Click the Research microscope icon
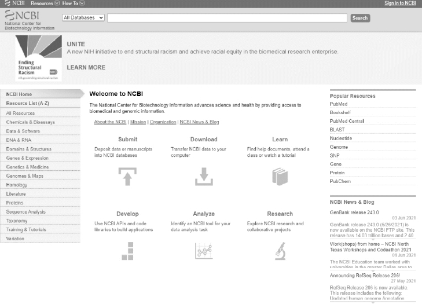This screenshot has height=304, width=422. [x=280, y=251]
